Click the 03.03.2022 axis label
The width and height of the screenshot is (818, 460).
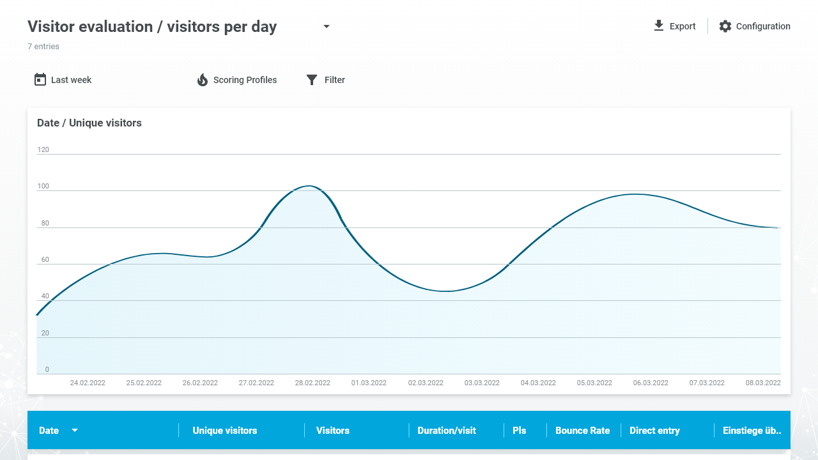[482, 383]
